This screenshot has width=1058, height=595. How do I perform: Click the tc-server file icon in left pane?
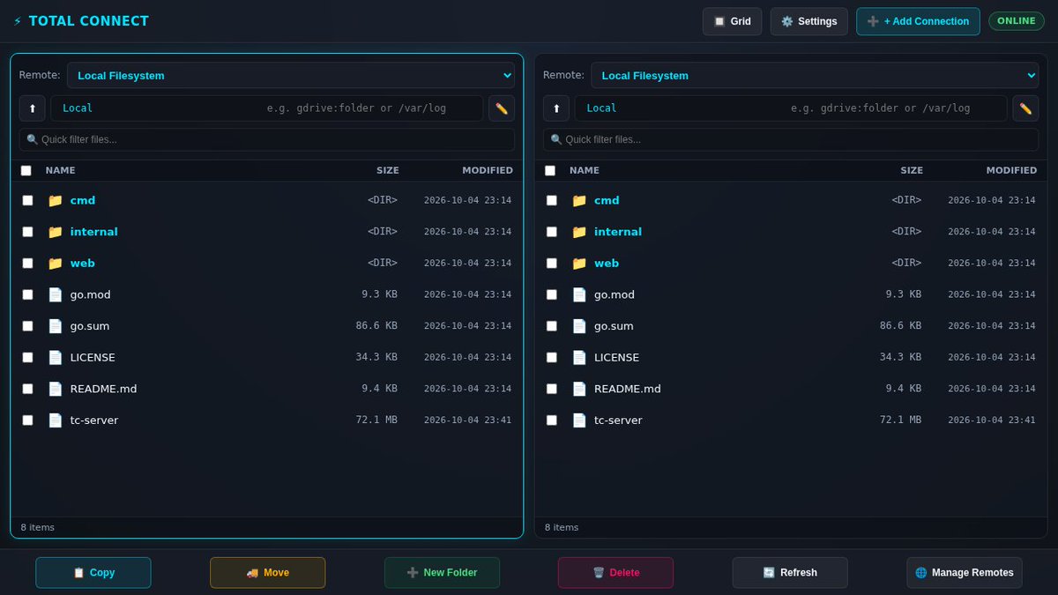(56, 420)
